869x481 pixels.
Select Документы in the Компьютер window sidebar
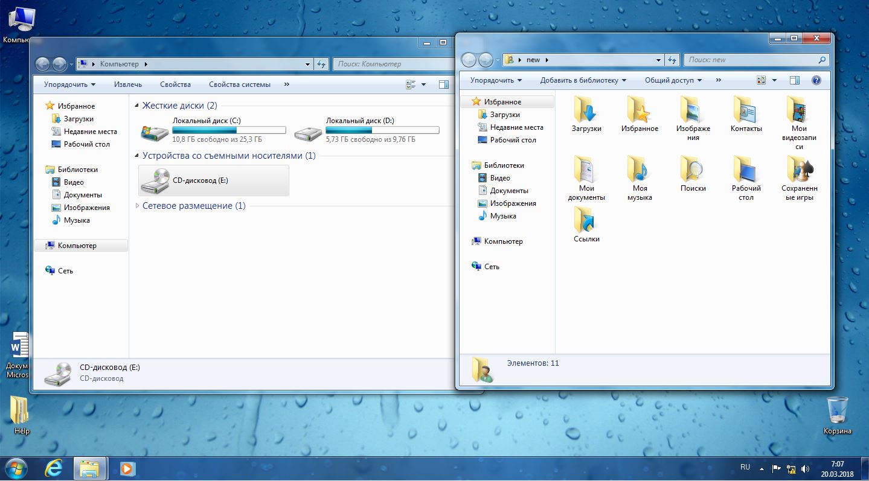click(83, 195)
